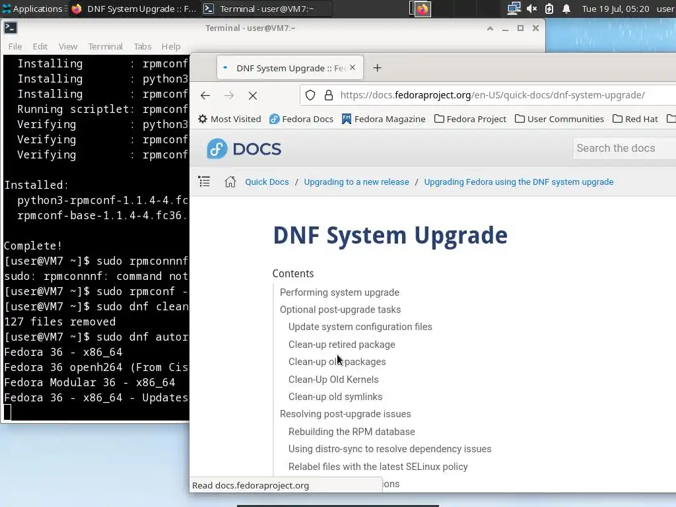The width and height of the screenshot is (676, 507).
Task: Go to Clean-up old symlinks section
Action: pyautogui.click(x=335, y=397)
